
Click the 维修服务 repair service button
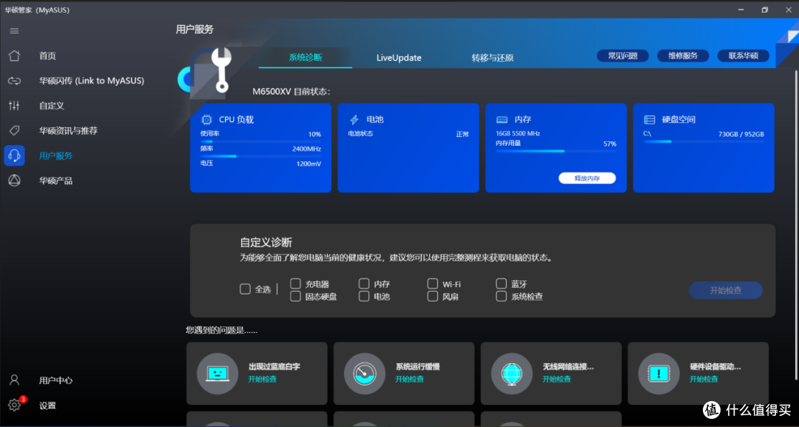(x=683, y=56)
